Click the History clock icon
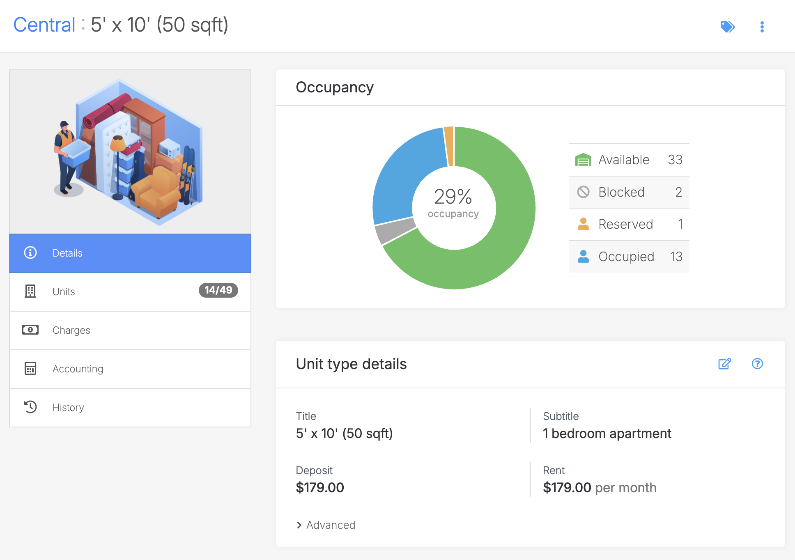Image resolution: width=795 pixels, height=560 pixels. click(x=30, y=407)
